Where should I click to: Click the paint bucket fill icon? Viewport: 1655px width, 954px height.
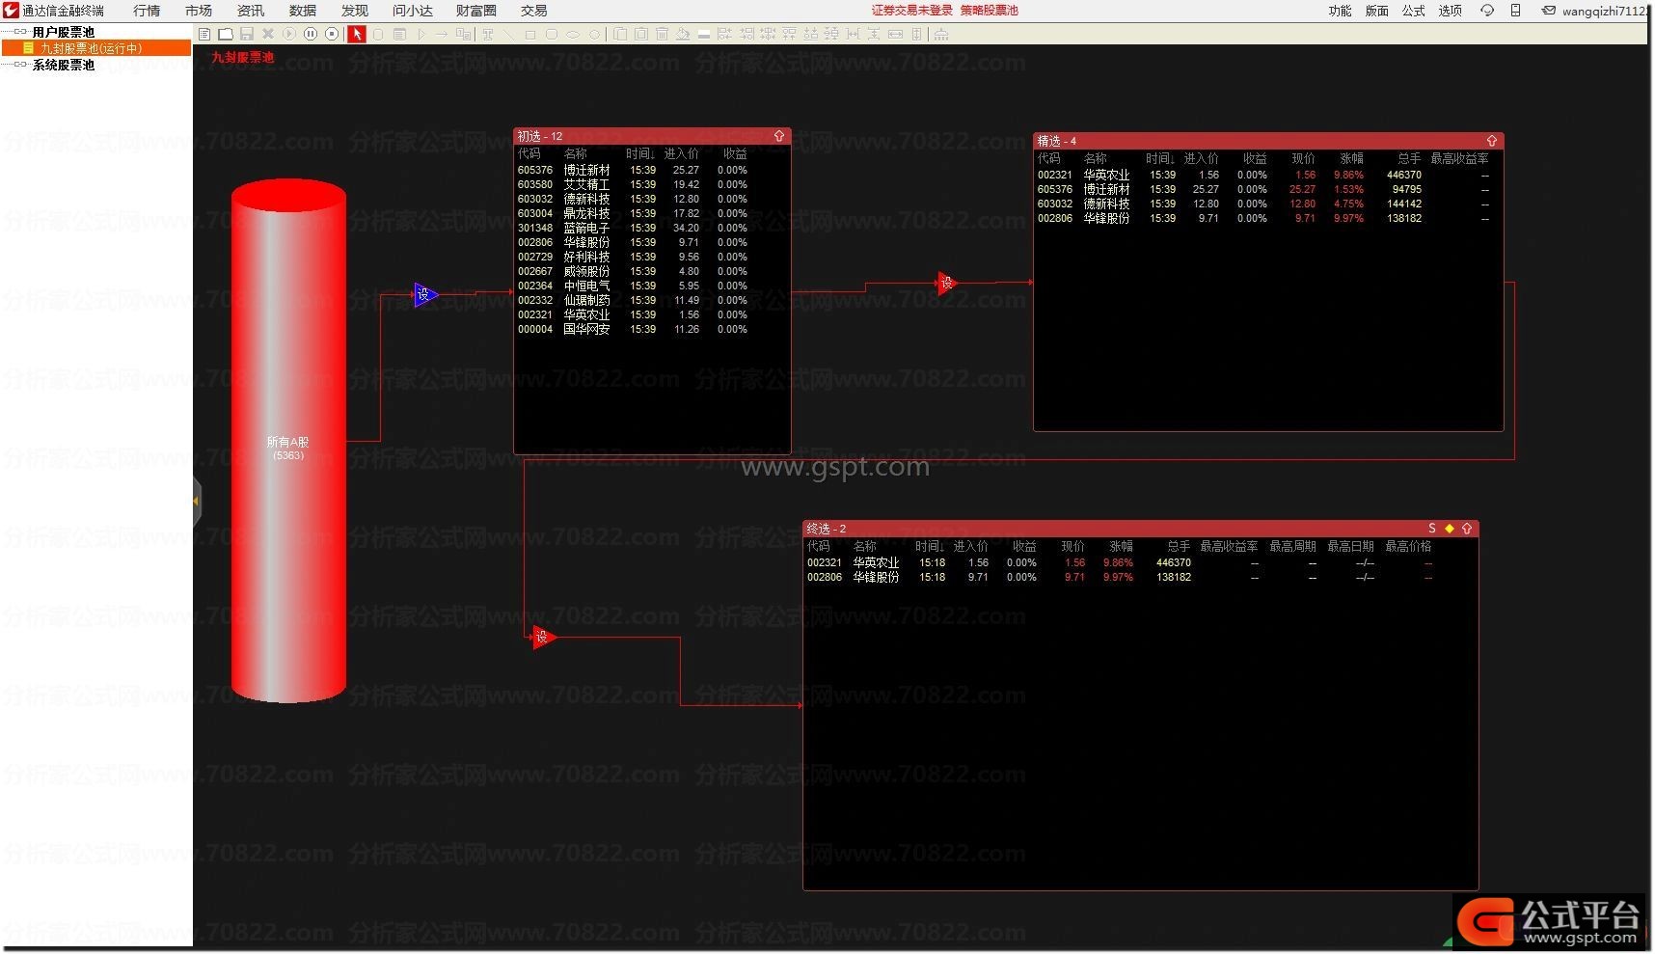click(x=683, y=34)
